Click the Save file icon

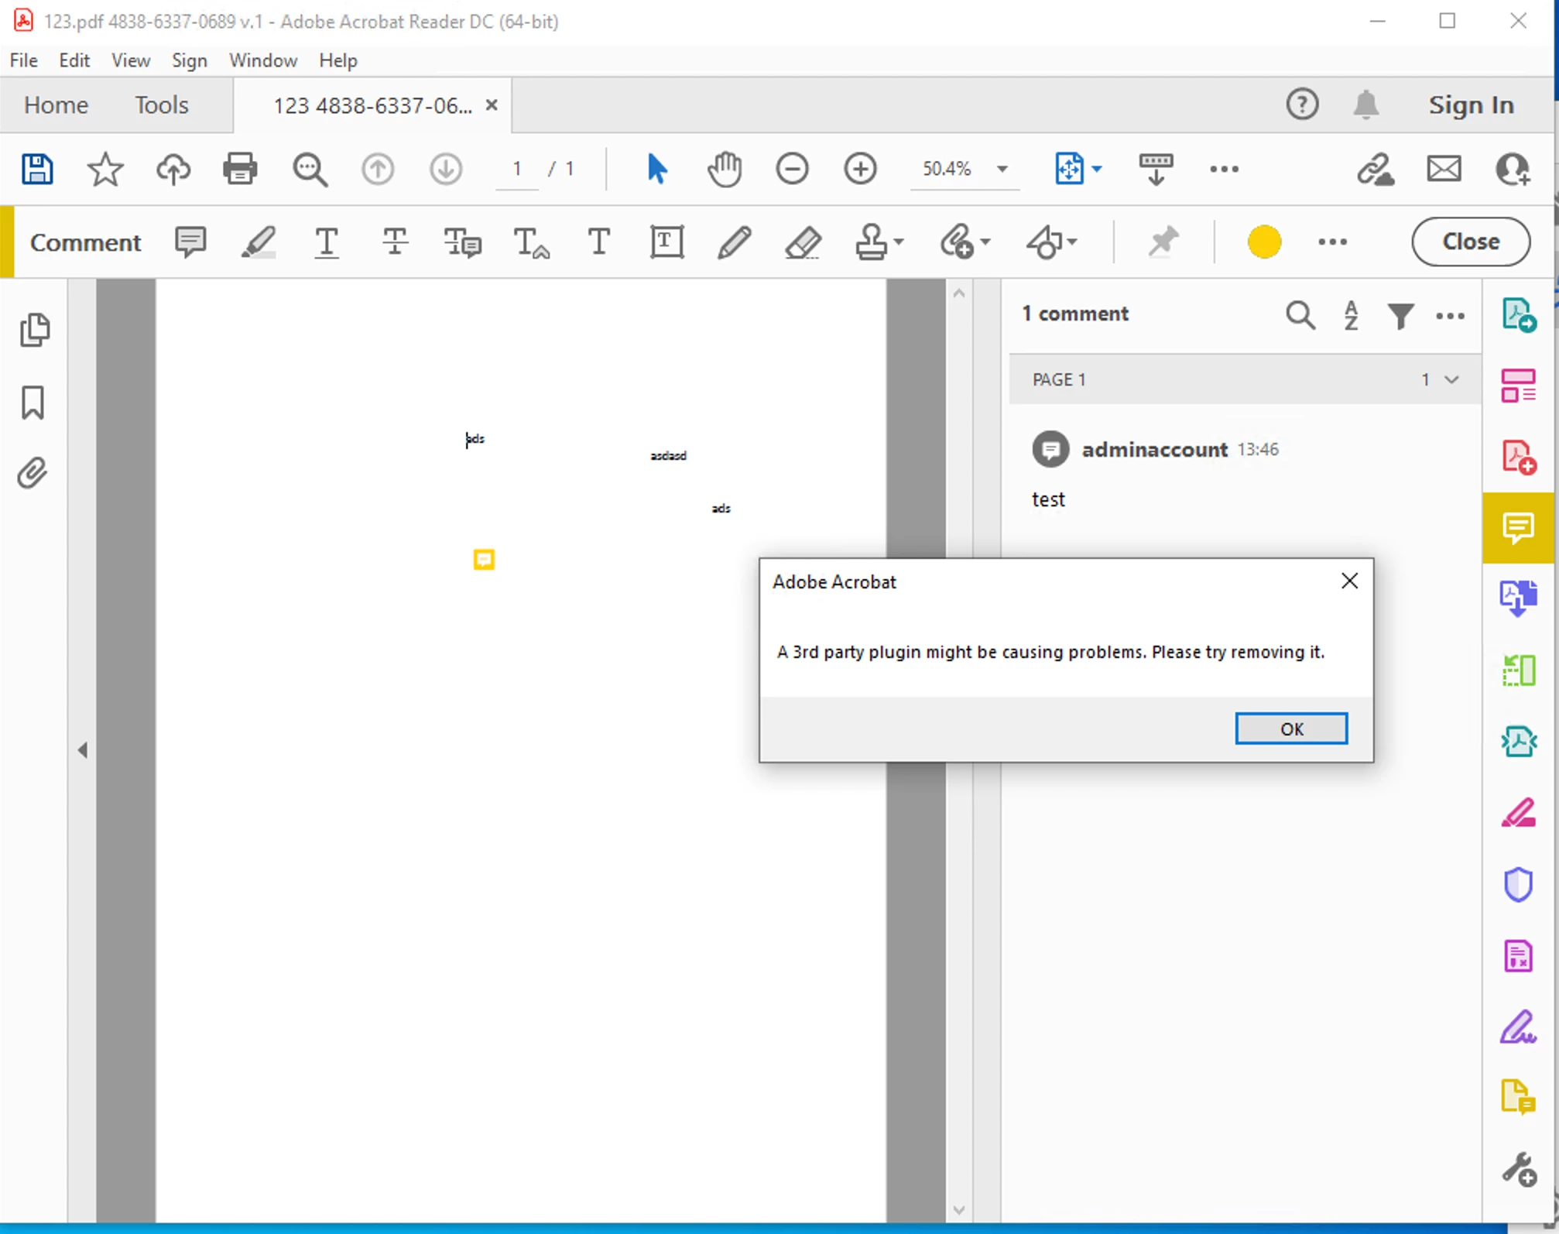pyautogui.click(x=36, y=169)
